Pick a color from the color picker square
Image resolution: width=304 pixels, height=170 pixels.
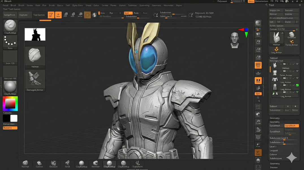point(10,104)
